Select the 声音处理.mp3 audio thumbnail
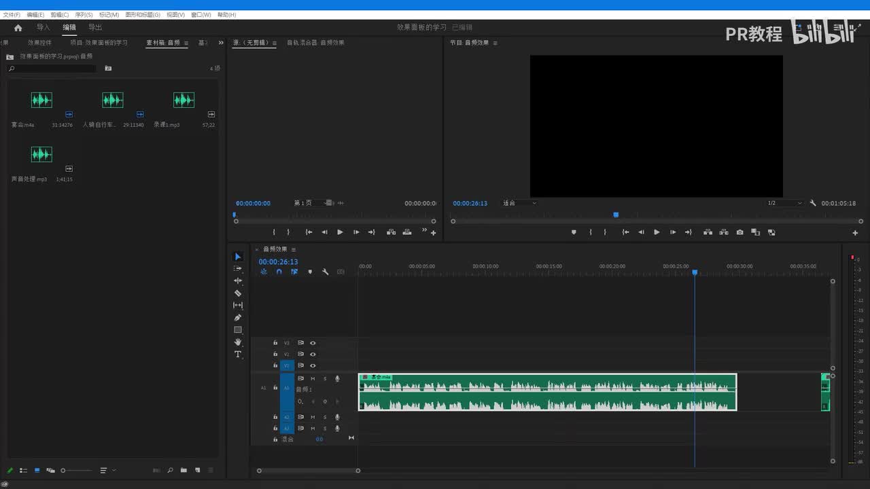Viewport: 870px width, 489px height. (x=41, y=155)
